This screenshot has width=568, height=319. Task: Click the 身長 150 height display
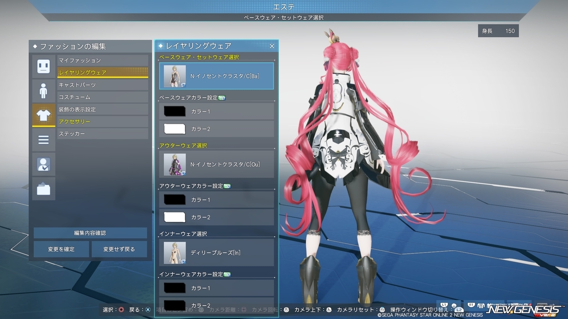point(498,31)
